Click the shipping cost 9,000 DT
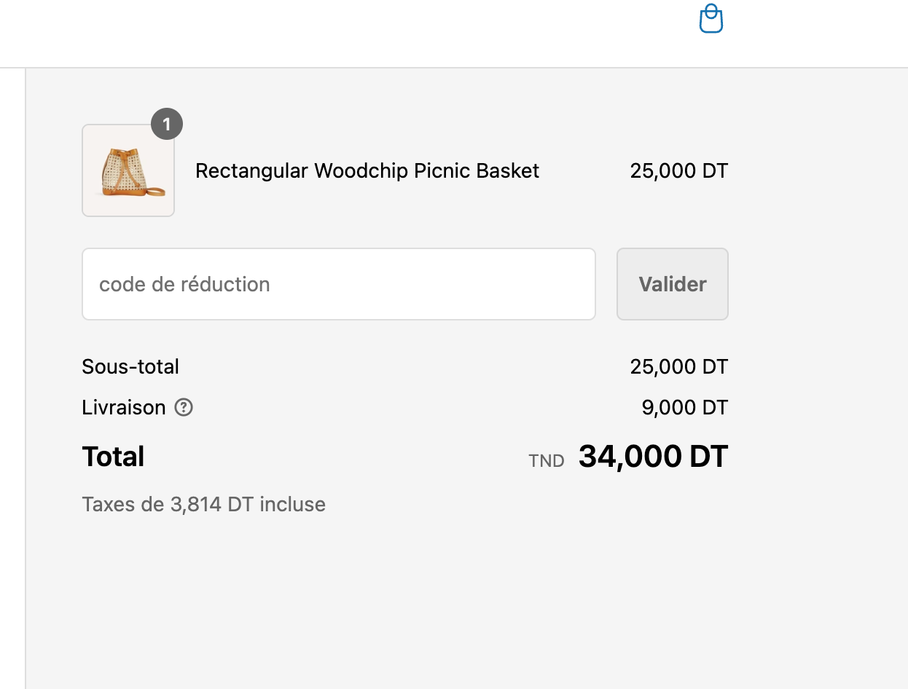Screen dimensions: 908x689 click(684, 408)
